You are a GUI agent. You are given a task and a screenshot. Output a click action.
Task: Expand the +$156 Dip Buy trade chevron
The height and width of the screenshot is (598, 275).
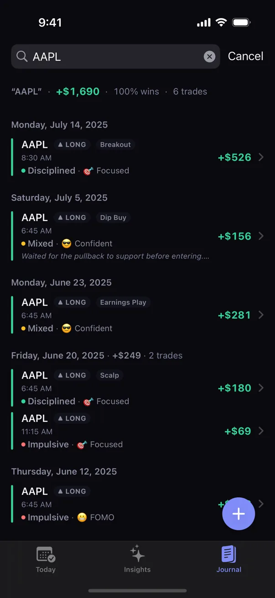[x=261, y=236]
